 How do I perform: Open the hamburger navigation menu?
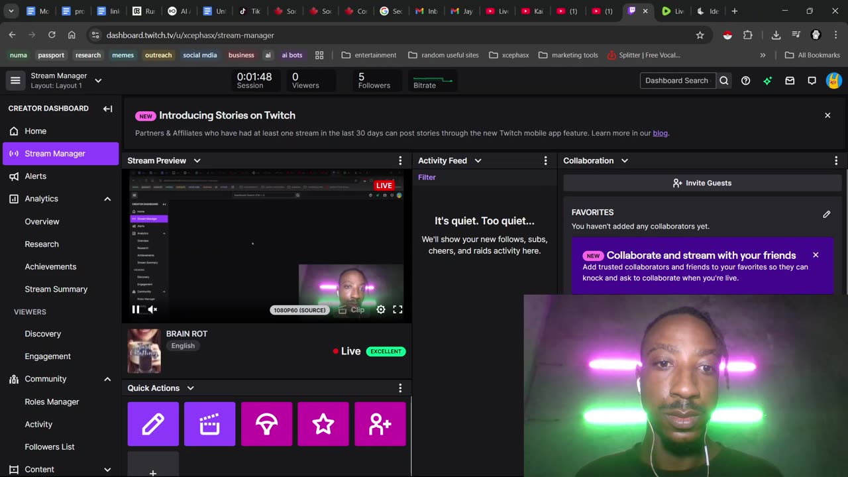[15, 81]
